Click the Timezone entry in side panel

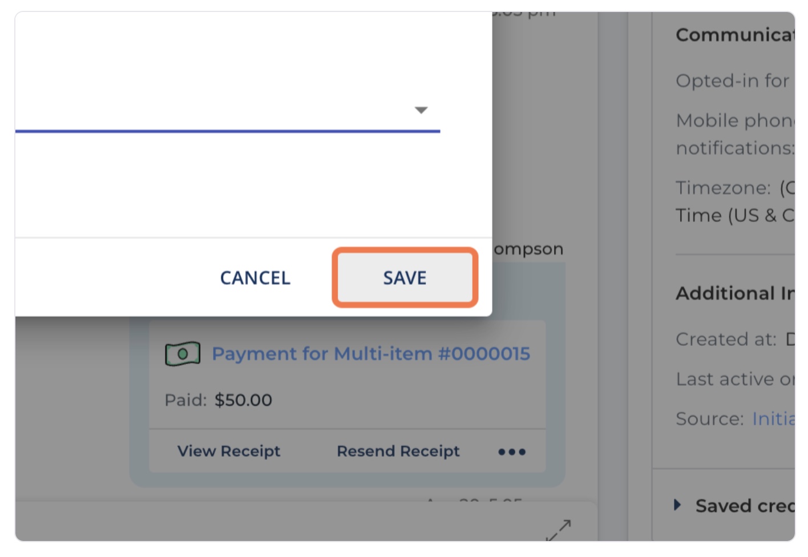click(x=735, y=201)
